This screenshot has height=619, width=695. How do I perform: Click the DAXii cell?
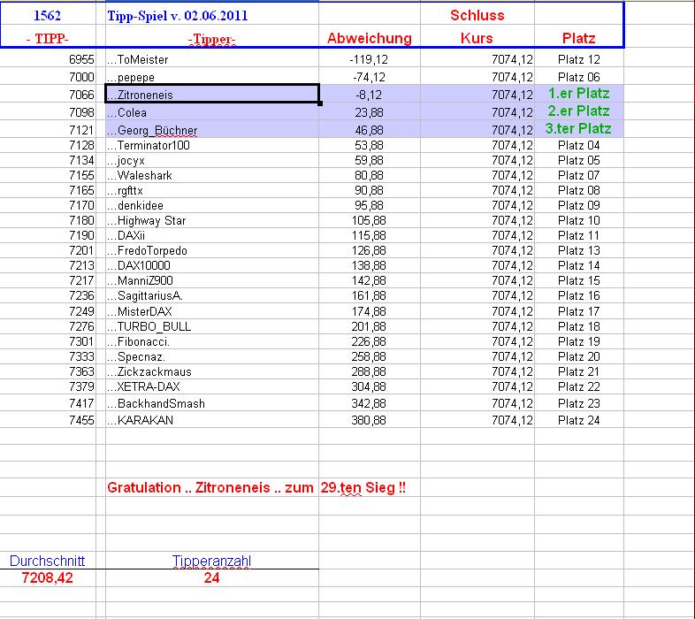(212, 235)
